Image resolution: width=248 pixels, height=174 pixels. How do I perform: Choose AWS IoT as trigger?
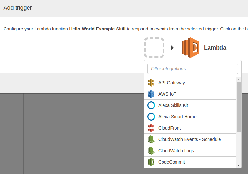190,94
